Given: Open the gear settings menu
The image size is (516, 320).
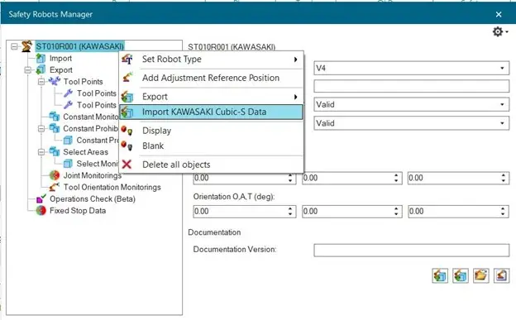Looking at the screenshot, I should [x=499, y=31].
